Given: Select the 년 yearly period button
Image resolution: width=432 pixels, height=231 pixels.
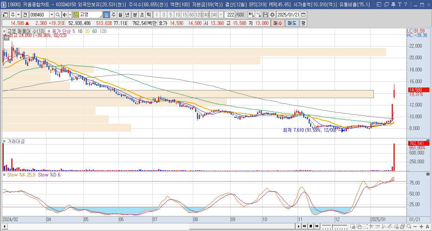Looking at the screenshot, I should pyautogui.click(x=127, y=15).
